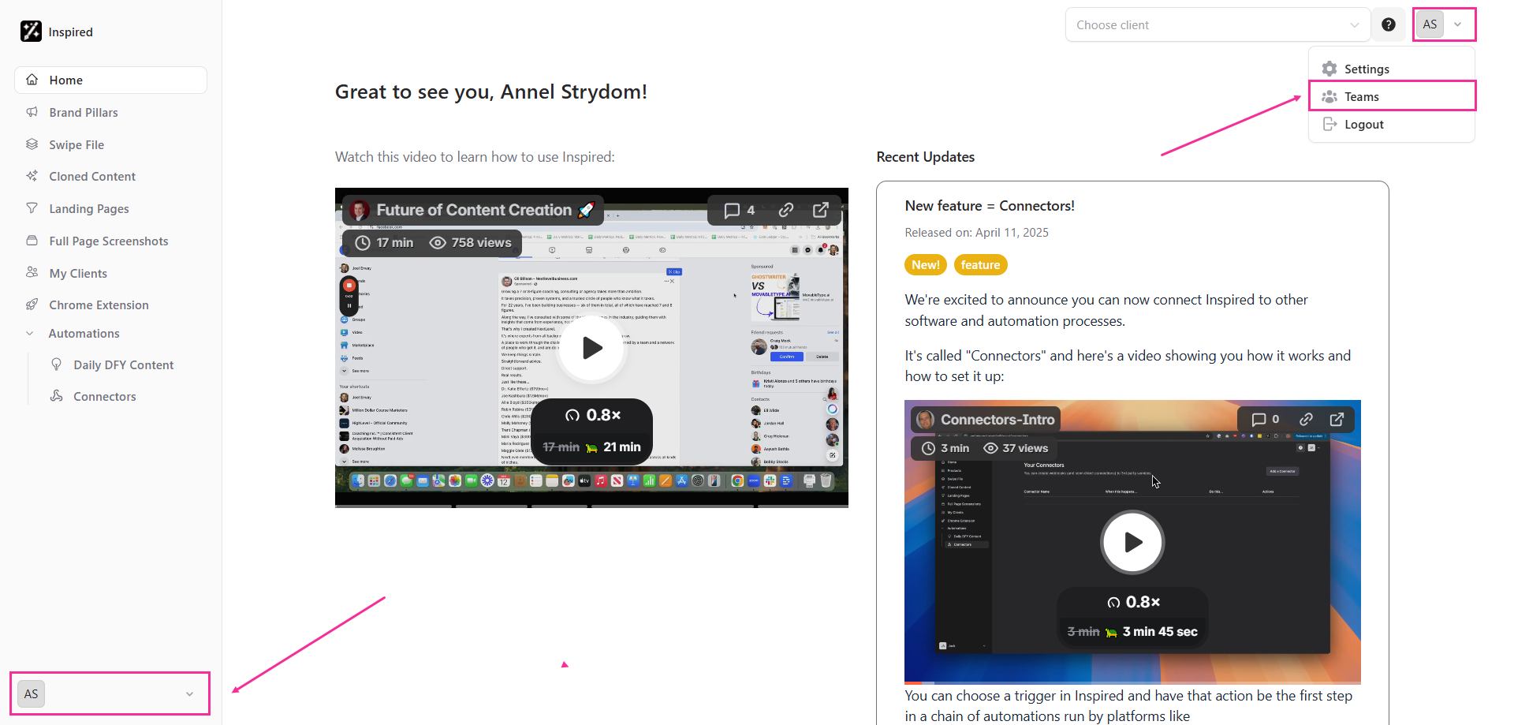Click the Future of Content Creation video title
Image resolution: width=1514 pixels, height=725 pixels.
pyautogui.click(x=474, y=210)
